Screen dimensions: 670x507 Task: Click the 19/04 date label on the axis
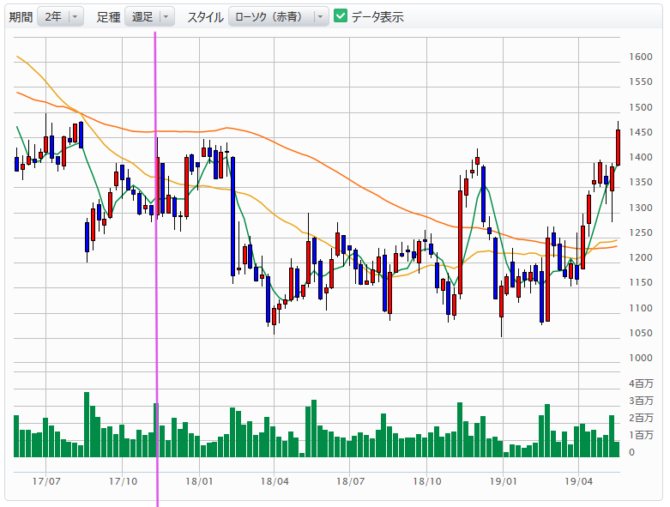(x=579, y=481)
